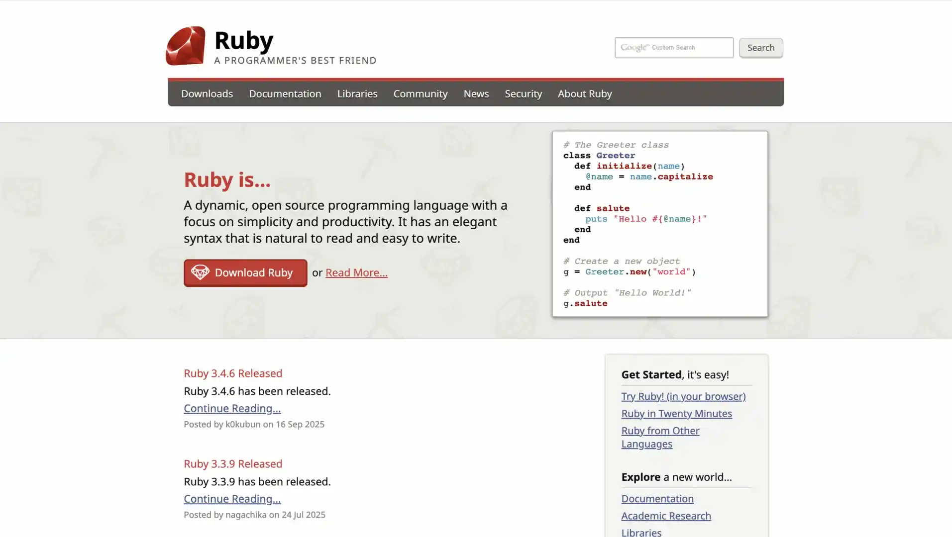Click the 'g = Greeter.new("world")' code line
Viewport: 952px width, 537px height.
629,272
